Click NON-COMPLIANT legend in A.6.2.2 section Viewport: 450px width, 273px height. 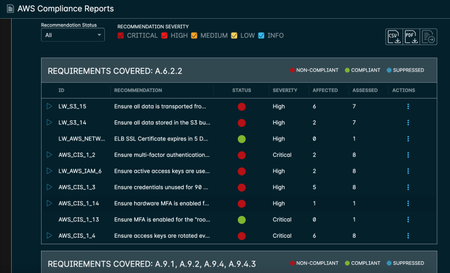click(314, 70)
